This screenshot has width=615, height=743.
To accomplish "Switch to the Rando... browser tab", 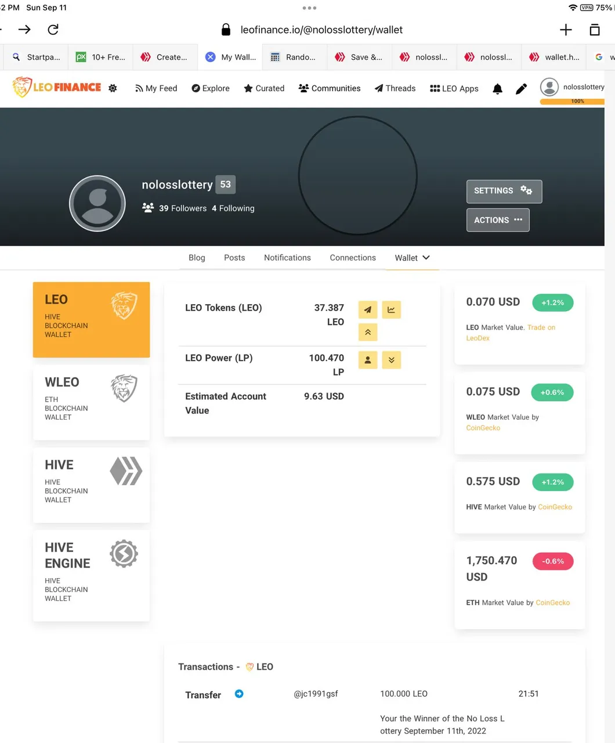I will (295, 57).
